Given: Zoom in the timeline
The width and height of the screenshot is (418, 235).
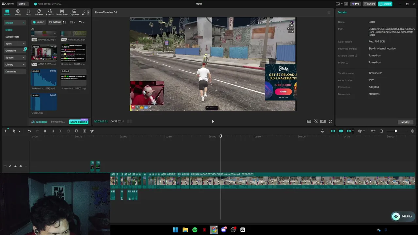Looking at the screenshot, I should tap(412, 131).
